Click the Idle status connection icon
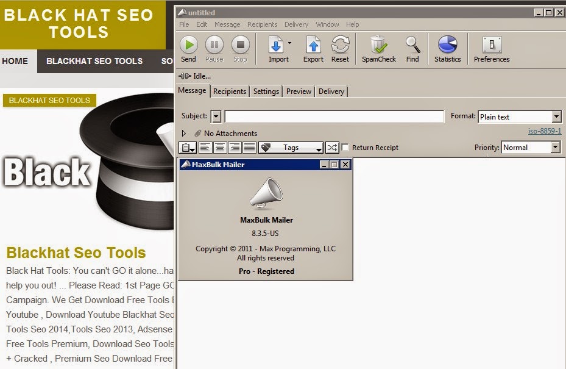 (x=185, y=76)
